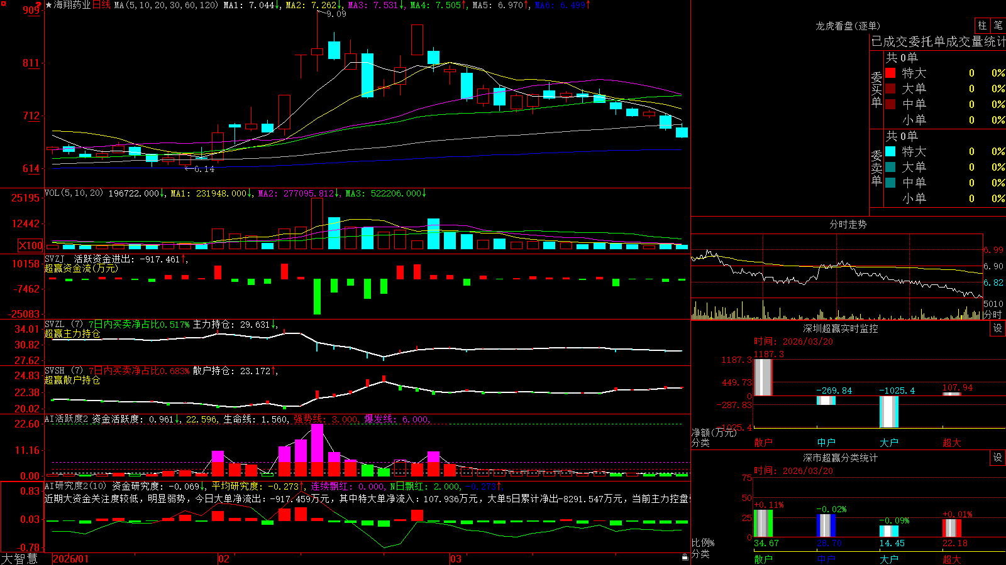
Task: Click the VOL(5,10,20) indicator label
Action: tap(74, 193)
